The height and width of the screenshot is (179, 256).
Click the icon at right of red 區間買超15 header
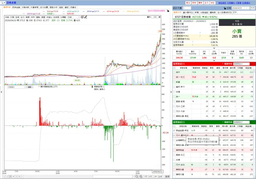point(252,64)
